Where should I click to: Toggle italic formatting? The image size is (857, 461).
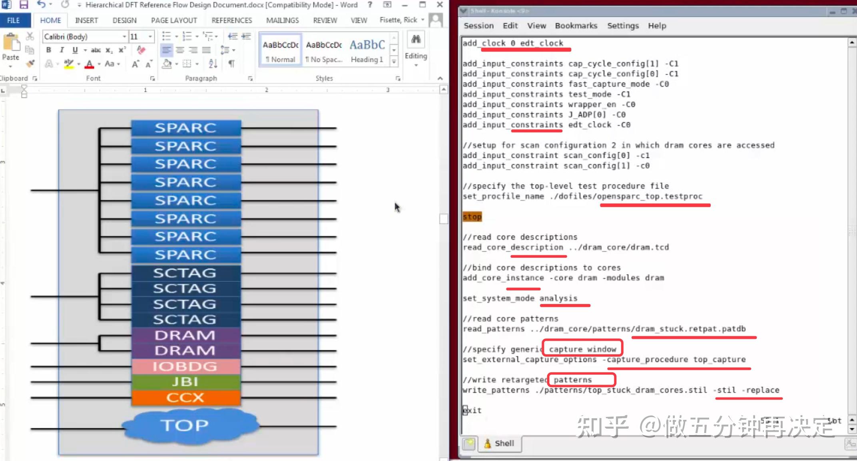click(62, 50)
